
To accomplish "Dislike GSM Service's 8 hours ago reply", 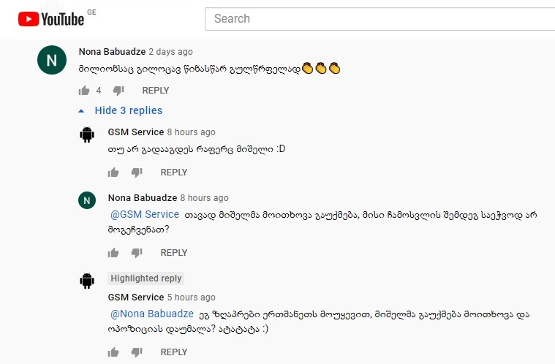I will (x=137, y=172).
